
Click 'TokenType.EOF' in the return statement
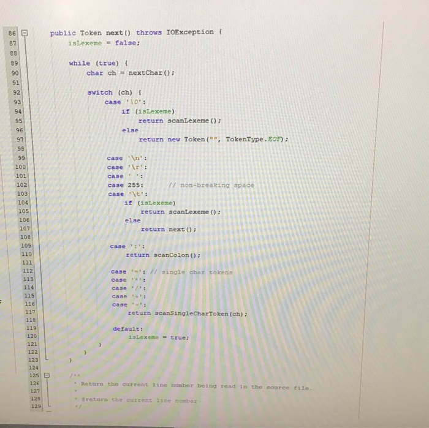pyautogui.click(x=253, y=139)
